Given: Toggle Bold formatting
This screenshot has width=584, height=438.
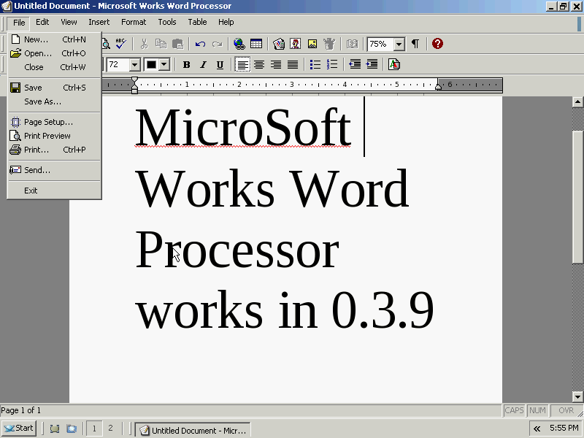Looking at the screenshot, I should tap(187, 65).
